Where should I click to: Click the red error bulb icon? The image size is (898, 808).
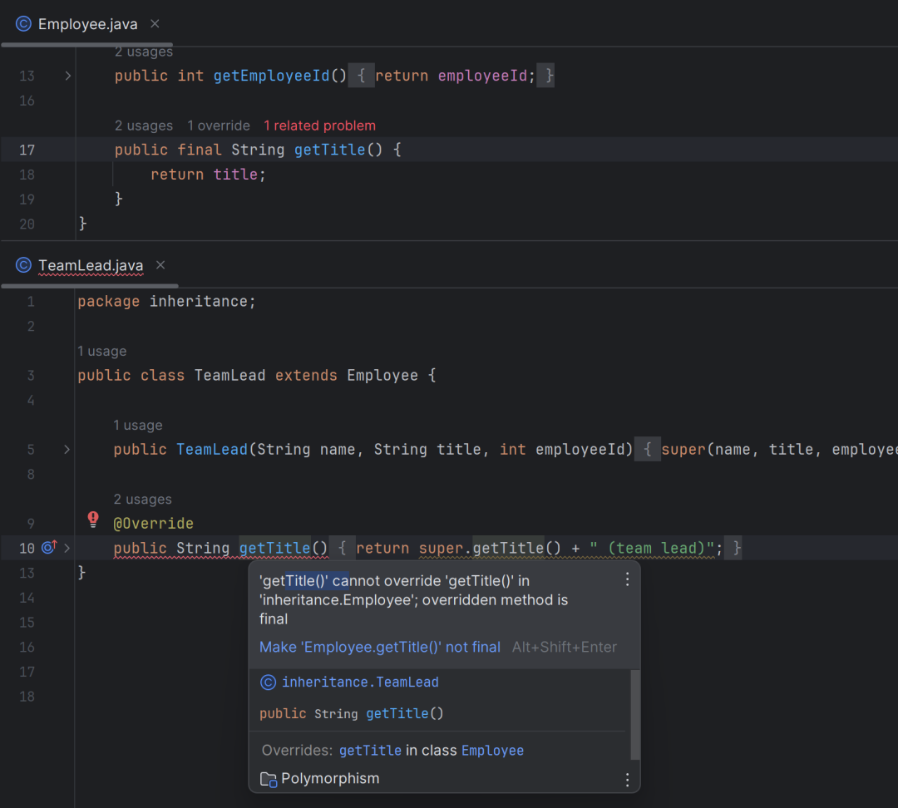93,520
